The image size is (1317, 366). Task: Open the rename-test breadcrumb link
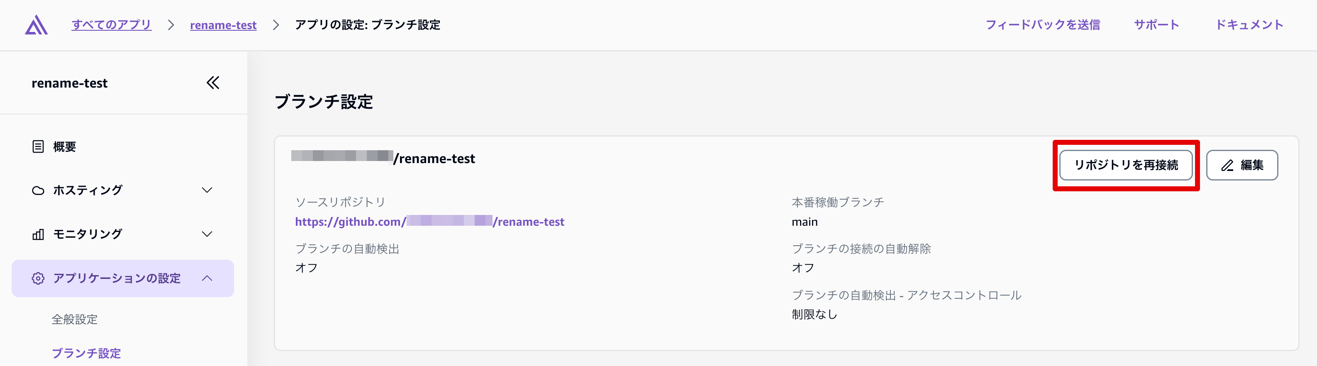point(223,25)
